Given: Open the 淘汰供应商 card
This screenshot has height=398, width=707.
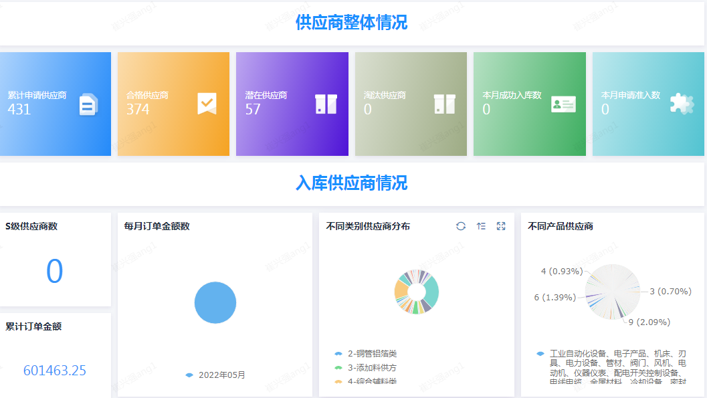Looking at the screenshot, I should coord(411,104).
